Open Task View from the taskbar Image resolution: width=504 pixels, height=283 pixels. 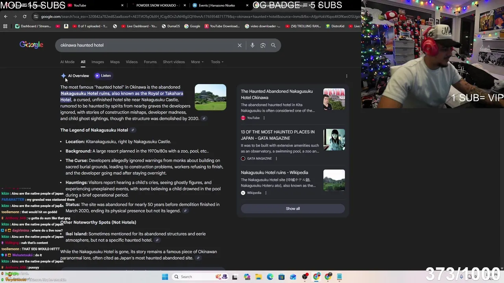pos(235,277)
